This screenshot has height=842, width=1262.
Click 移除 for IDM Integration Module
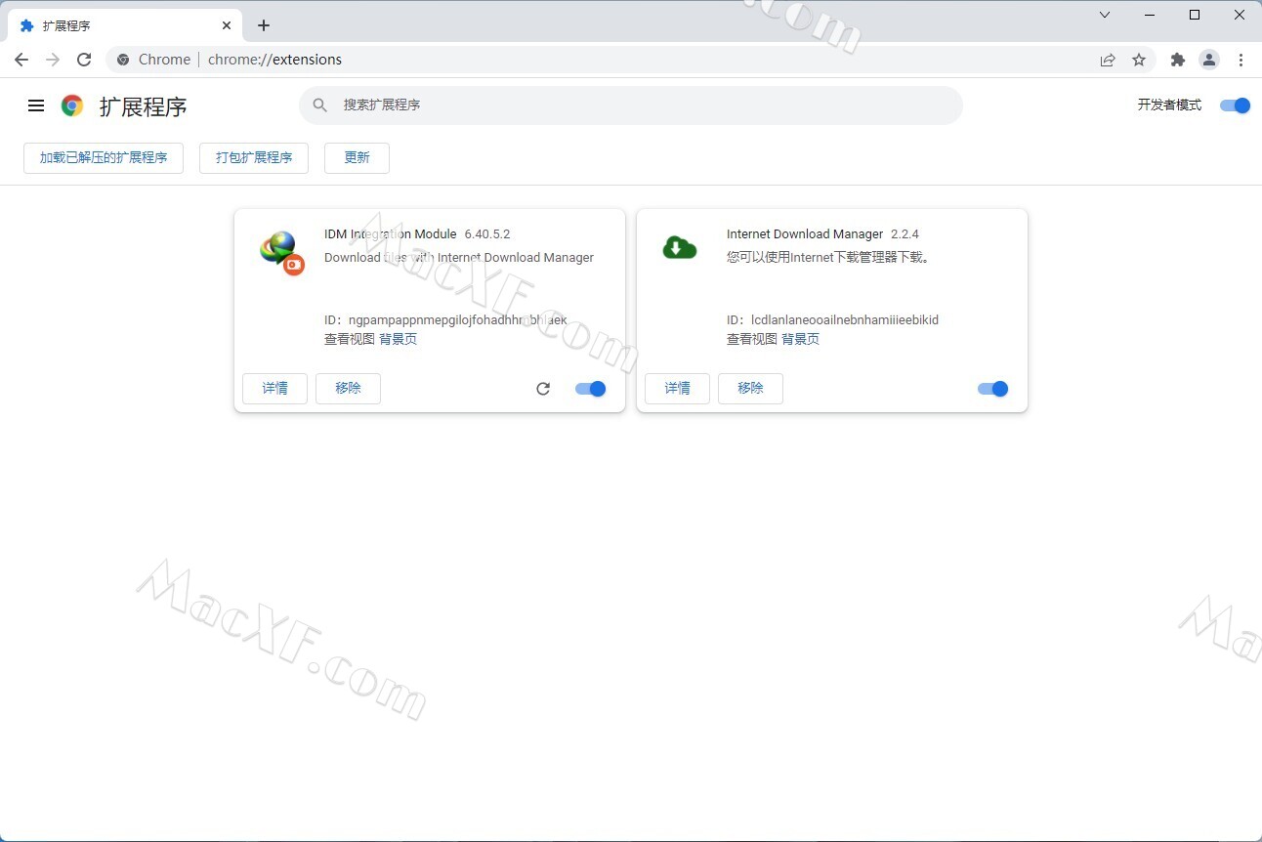(x=348, y=389)
